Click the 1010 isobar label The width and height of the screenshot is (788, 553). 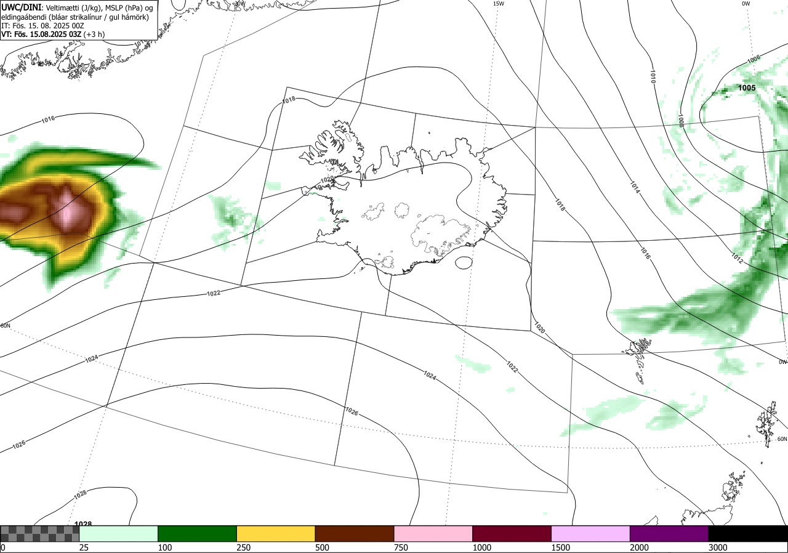click(x=653, y=76)
